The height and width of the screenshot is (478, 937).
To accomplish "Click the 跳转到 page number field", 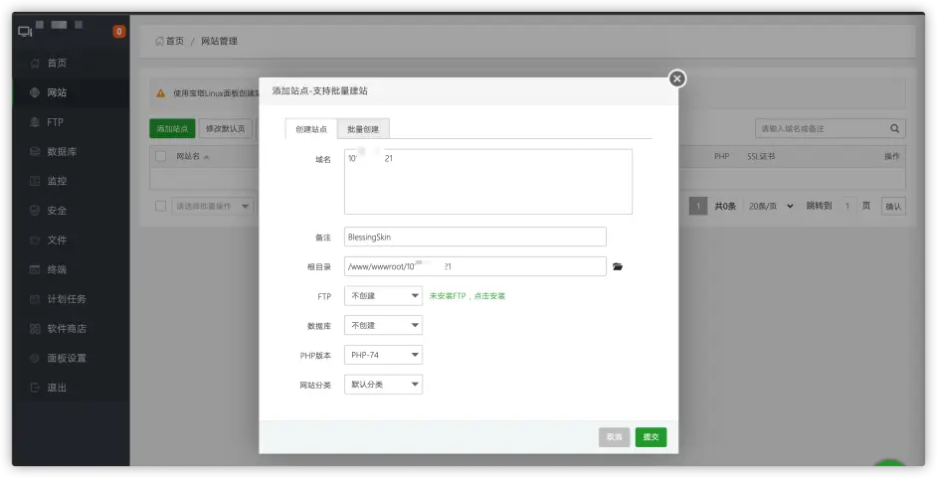I will click(x=846, y=207).
